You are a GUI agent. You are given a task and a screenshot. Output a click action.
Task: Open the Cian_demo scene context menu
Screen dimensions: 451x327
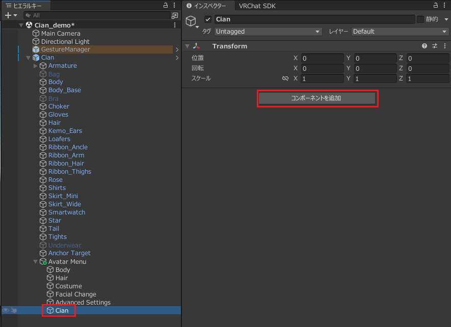(x=175, y=25)
